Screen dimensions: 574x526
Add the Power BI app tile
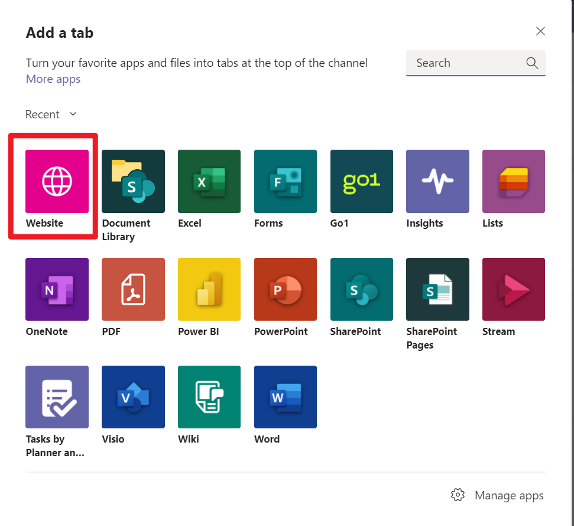click(x=209, y=289)
